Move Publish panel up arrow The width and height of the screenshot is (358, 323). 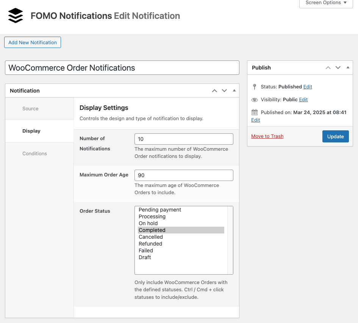328,68
